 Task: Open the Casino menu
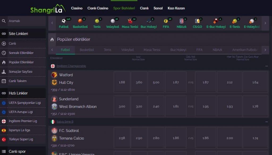[x=77, y=8]
